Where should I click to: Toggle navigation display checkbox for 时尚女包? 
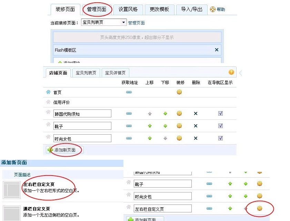coord(220,138)
